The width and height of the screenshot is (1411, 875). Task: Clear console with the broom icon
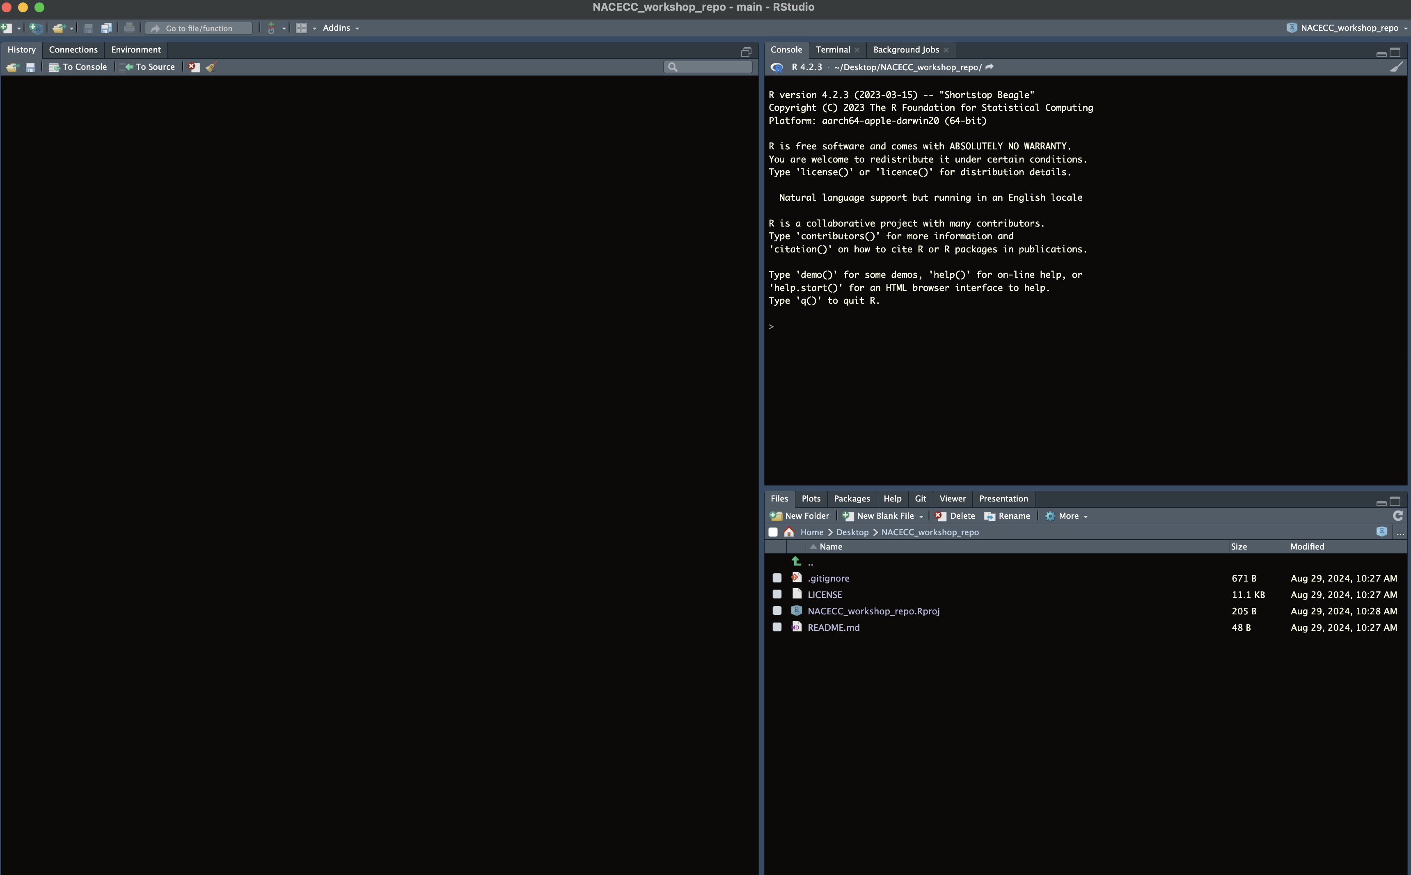(x=1396, y=67)
